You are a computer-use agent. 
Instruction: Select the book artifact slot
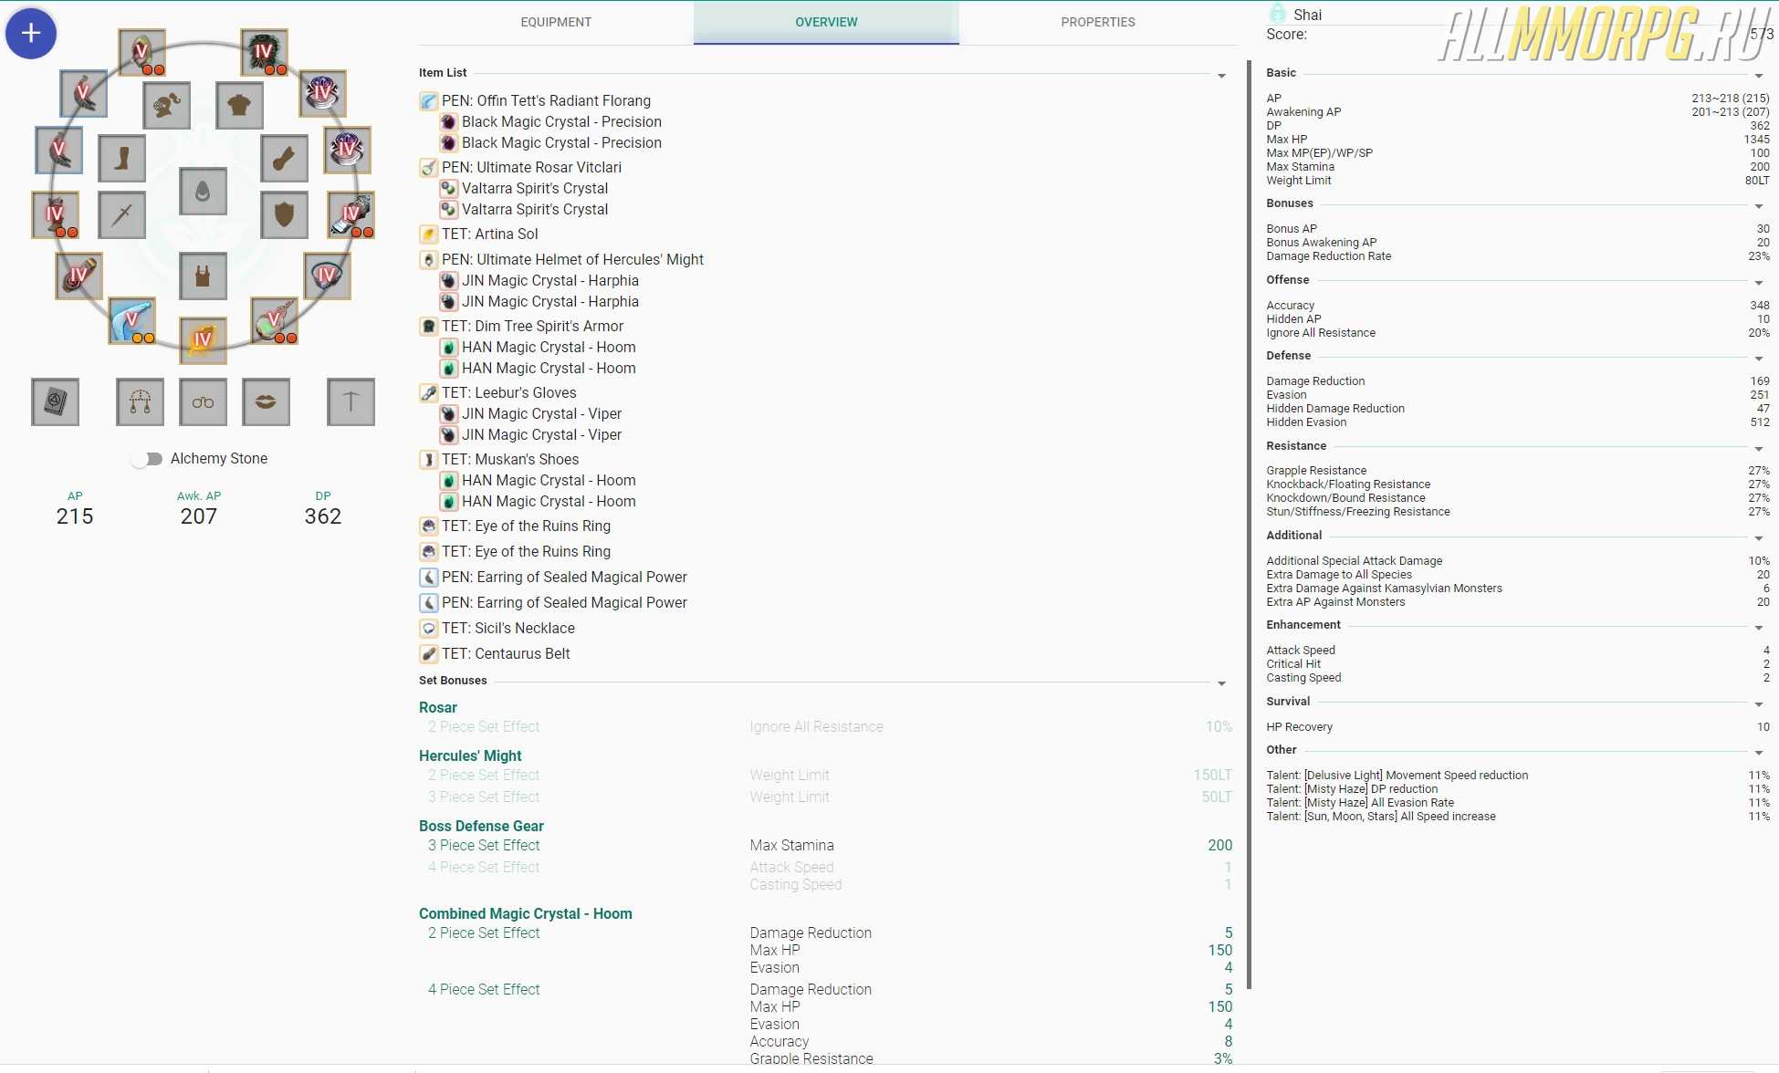click(55, 401)
